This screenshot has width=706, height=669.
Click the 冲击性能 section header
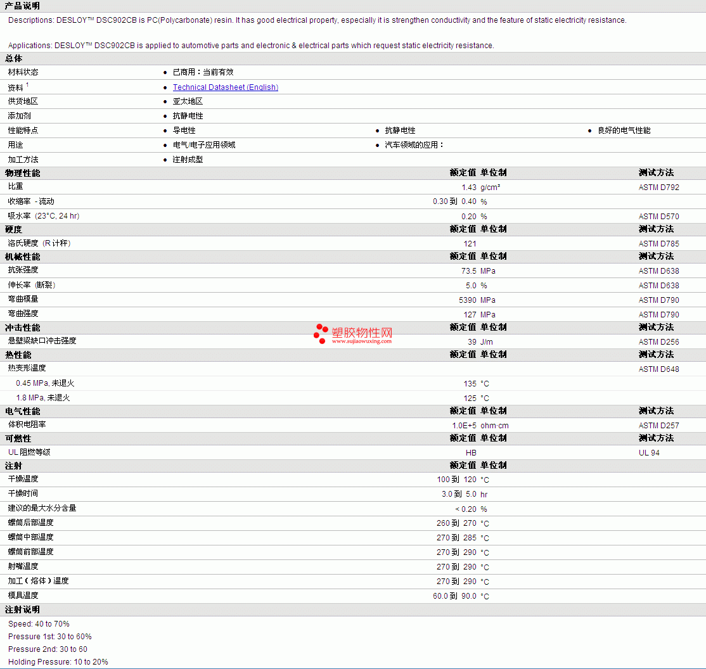coord(23,328)
